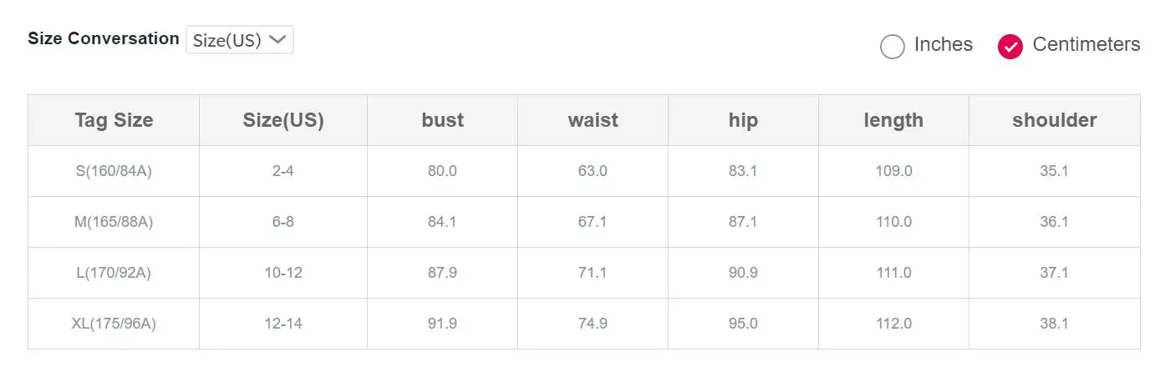Select the S(160/84A) tag size row
Viewport: 1155px width, 372px height.
(584, 171)
